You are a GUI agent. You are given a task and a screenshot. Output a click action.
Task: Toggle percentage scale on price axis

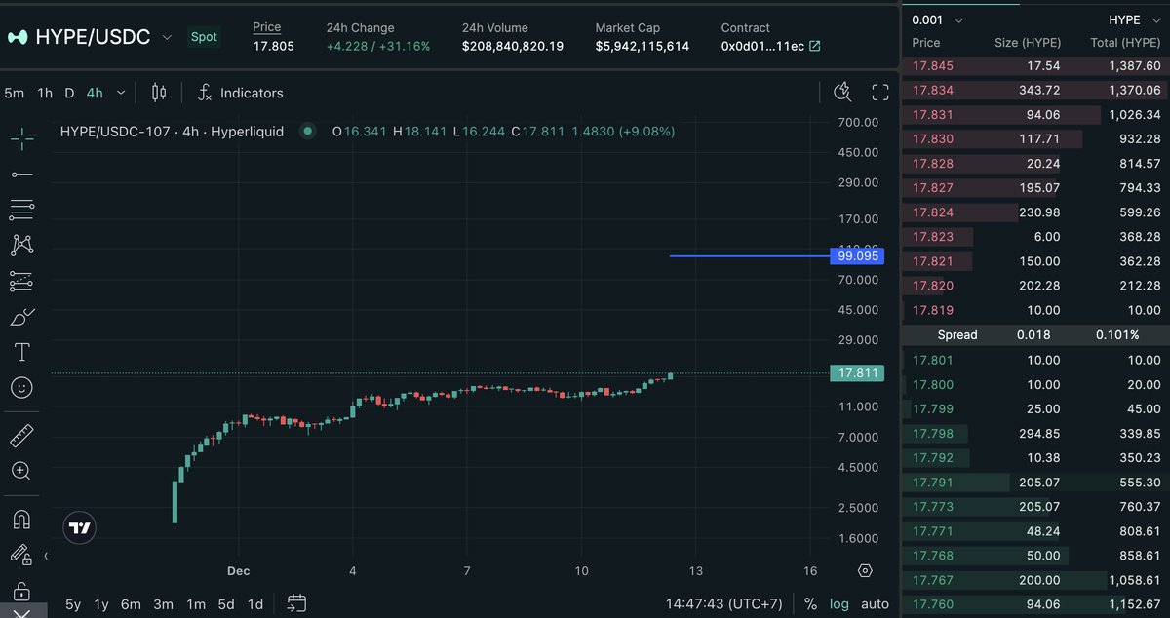810,603
